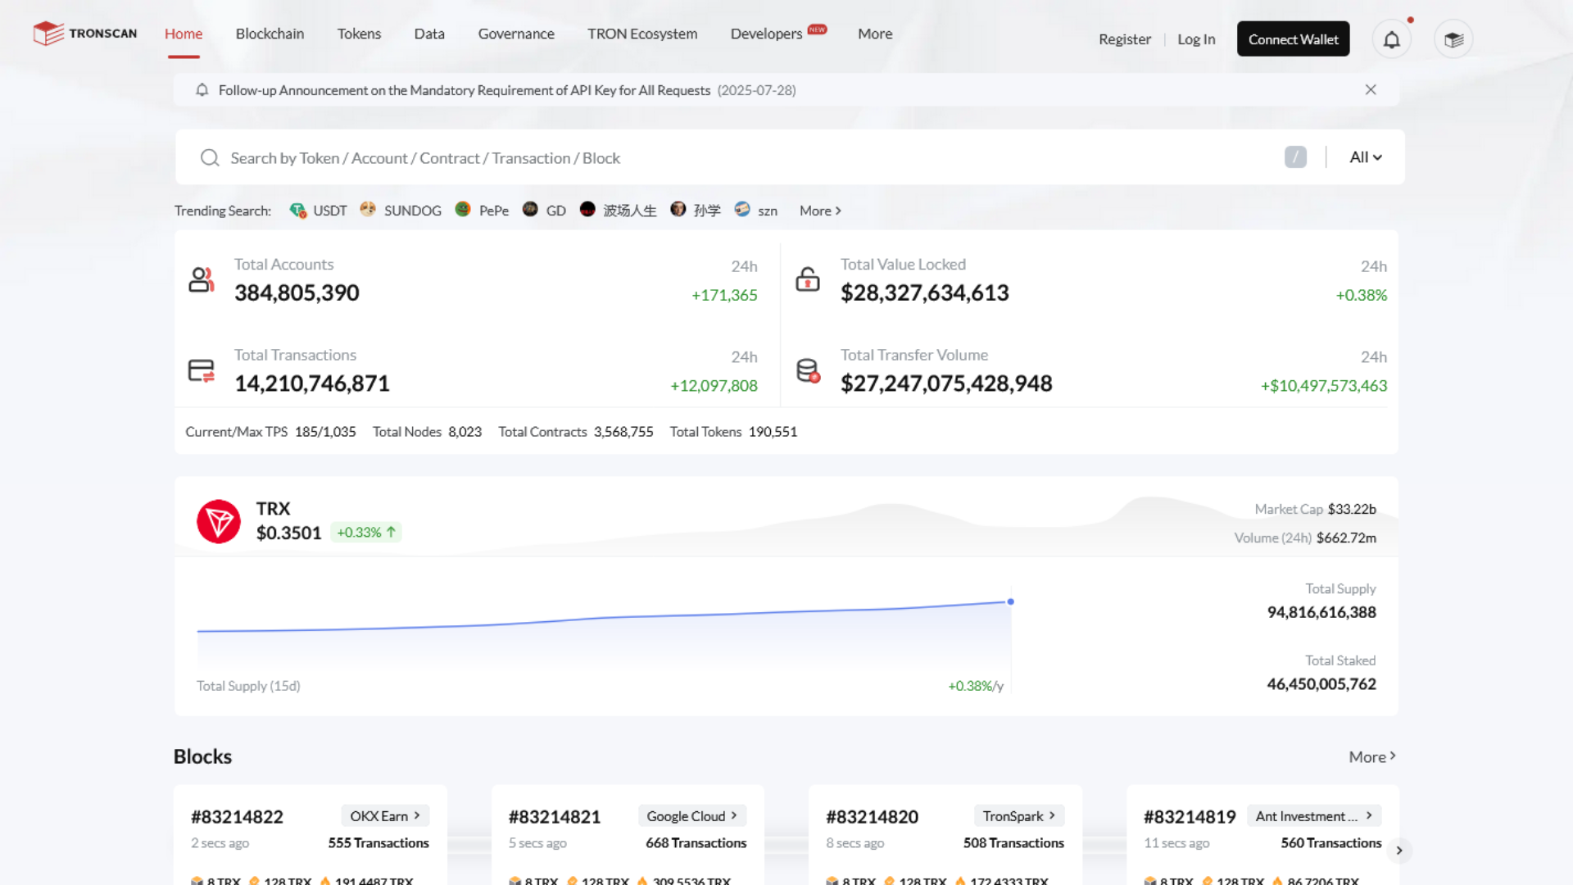This screenshot has height=885, width=1573.
Task: Click the Total Transactions card icon
Action: (202, 370)
